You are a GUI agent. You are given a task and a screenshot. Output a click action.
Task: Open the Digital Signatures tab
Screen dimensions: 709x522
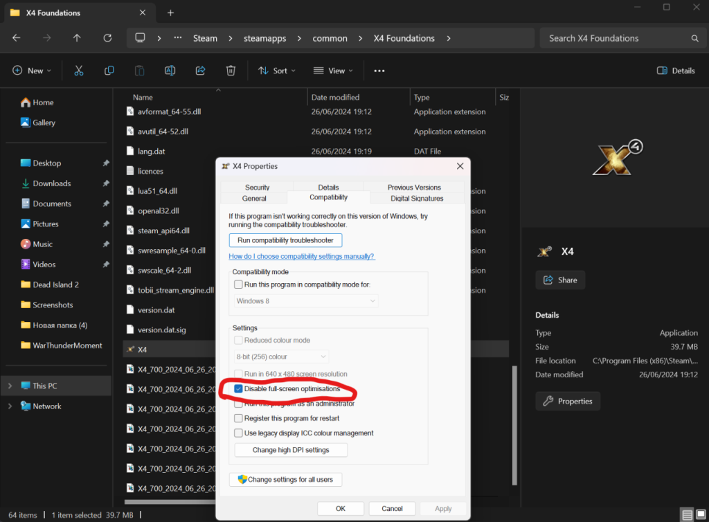[x=417, y=198]
